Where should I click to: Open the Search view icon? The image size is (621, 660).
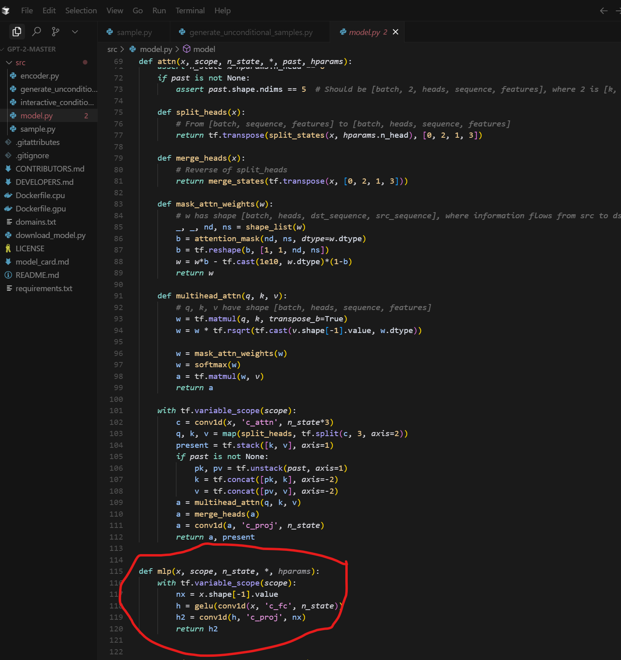tap(36, 31)
